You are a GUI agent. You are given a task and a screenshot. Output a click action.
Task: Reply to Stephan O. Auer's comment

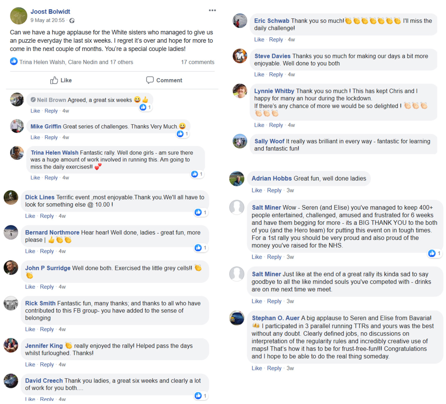[274, 368]
